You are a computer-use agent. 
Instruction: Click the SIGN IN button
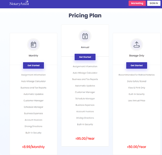pyautogui.click(x=154, y=3)
